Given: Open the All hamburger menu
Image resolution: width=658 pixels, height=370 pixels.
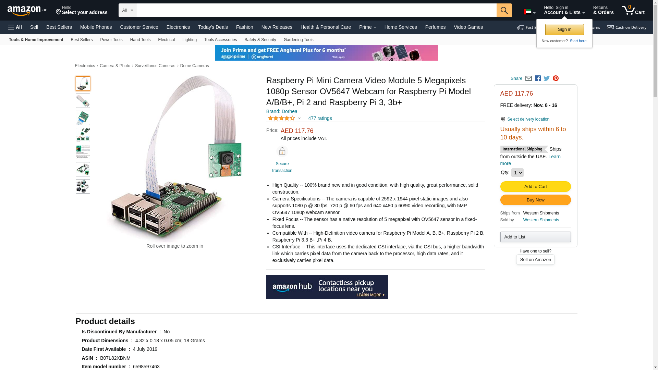Looking at the screenshot, I should point(15,27).
